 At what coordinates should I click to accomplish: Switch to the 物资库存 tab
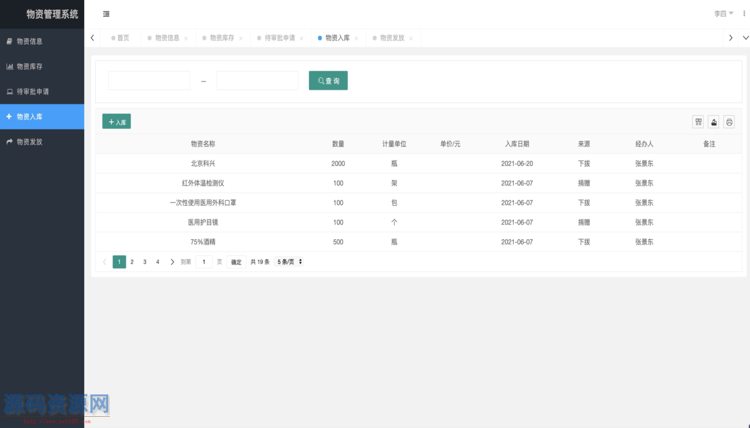222,38
